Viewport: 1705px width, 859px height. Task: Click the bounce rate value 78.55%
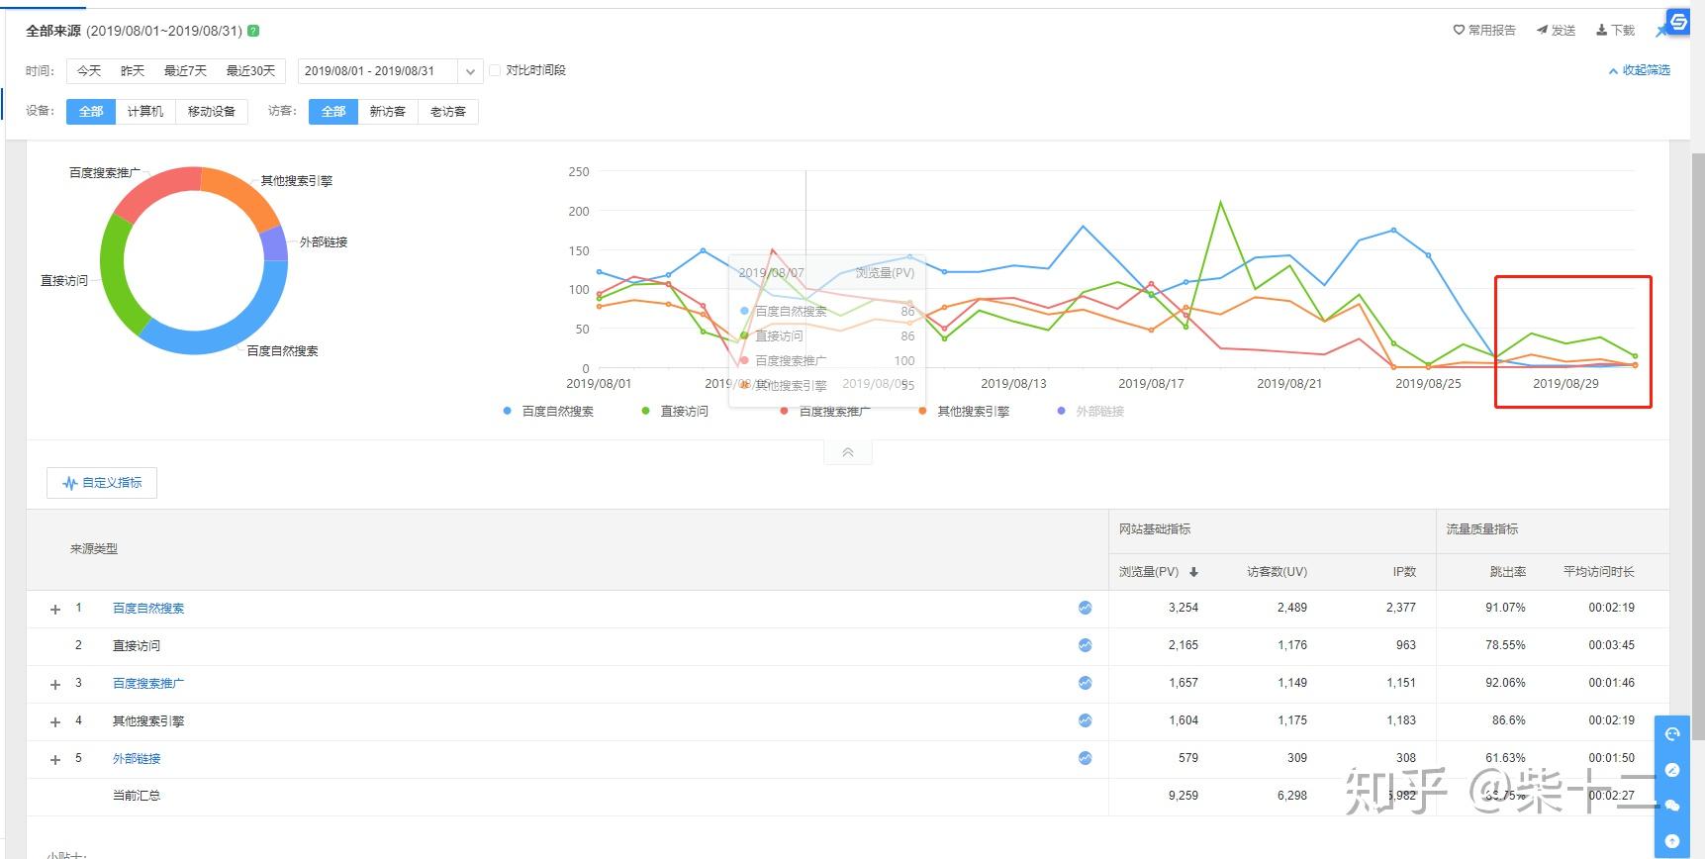[x=1505, y=645]
